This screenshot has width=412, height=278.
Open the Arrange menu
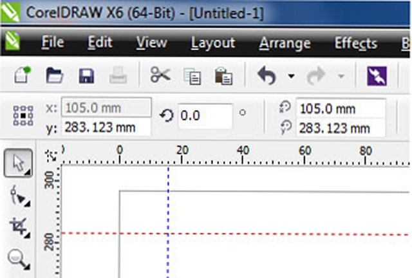click(285, 44)
